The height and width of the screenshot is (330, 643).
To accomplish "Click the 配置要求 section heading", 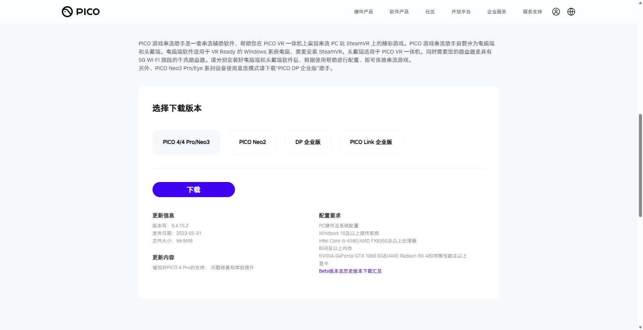I will click(330, 216).
